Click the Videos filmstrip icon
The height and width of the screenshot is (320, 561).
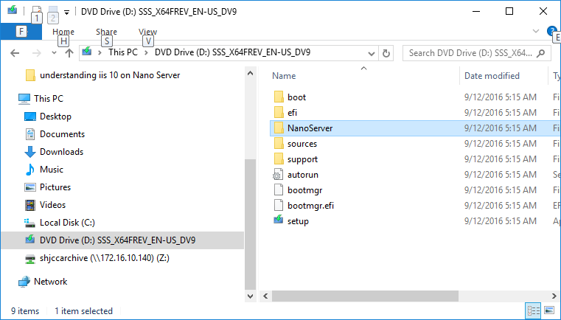click(x=30, y=205)
